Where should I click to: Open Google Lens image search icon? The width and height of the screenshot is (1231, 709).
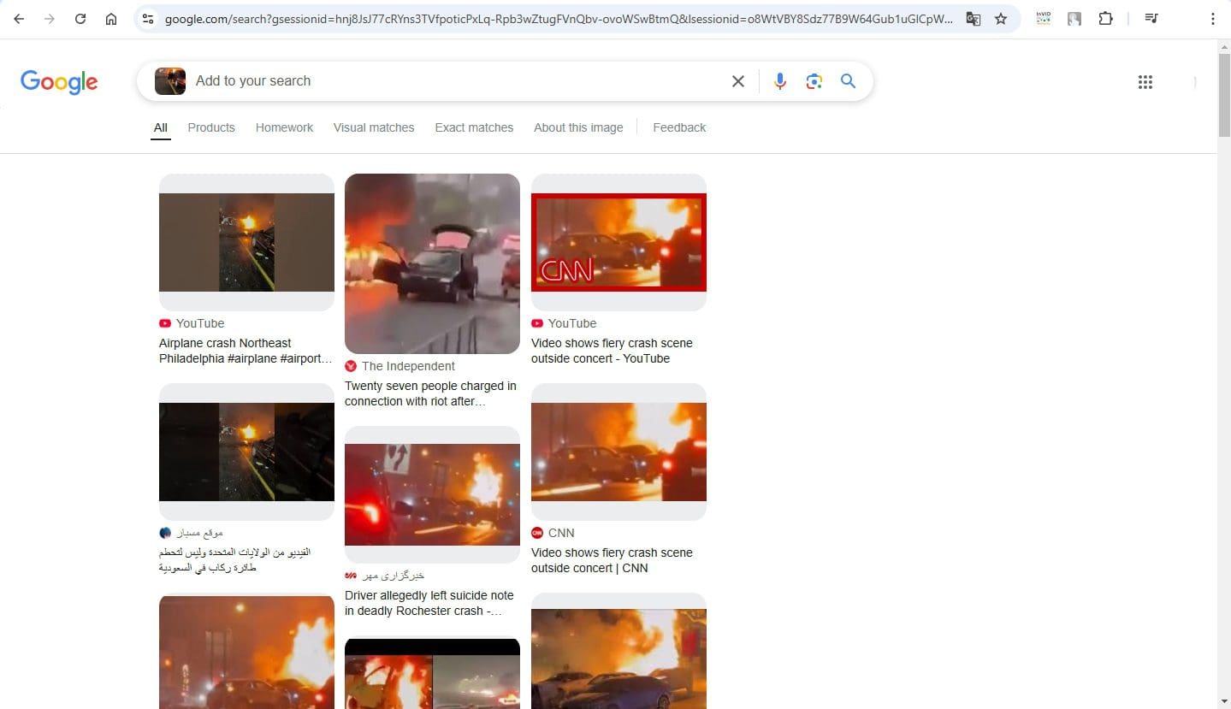[x=814, y=81]
